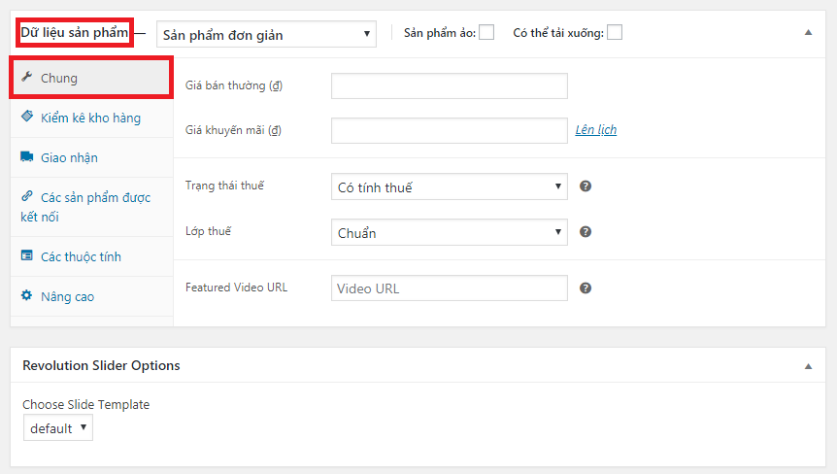Open the Choose Slide Template dropdown
The width and height of the screenshot is (837, 474).
58,428
